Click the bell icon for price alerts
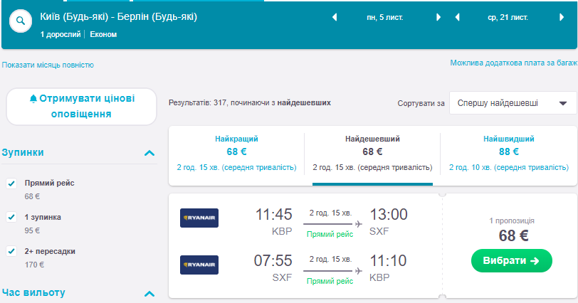 (x=33, y=99)
